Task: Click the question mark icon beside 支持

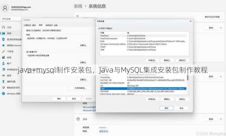Action: 78,119
